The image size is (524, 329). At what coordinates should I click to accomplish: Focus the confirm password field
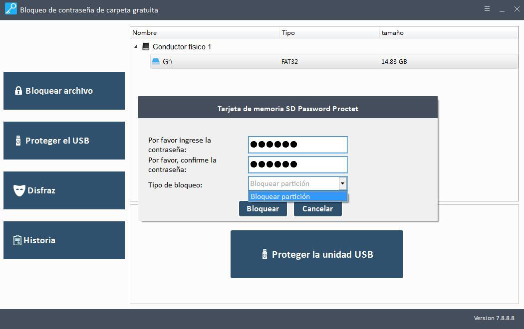click(x=297, y=164)
